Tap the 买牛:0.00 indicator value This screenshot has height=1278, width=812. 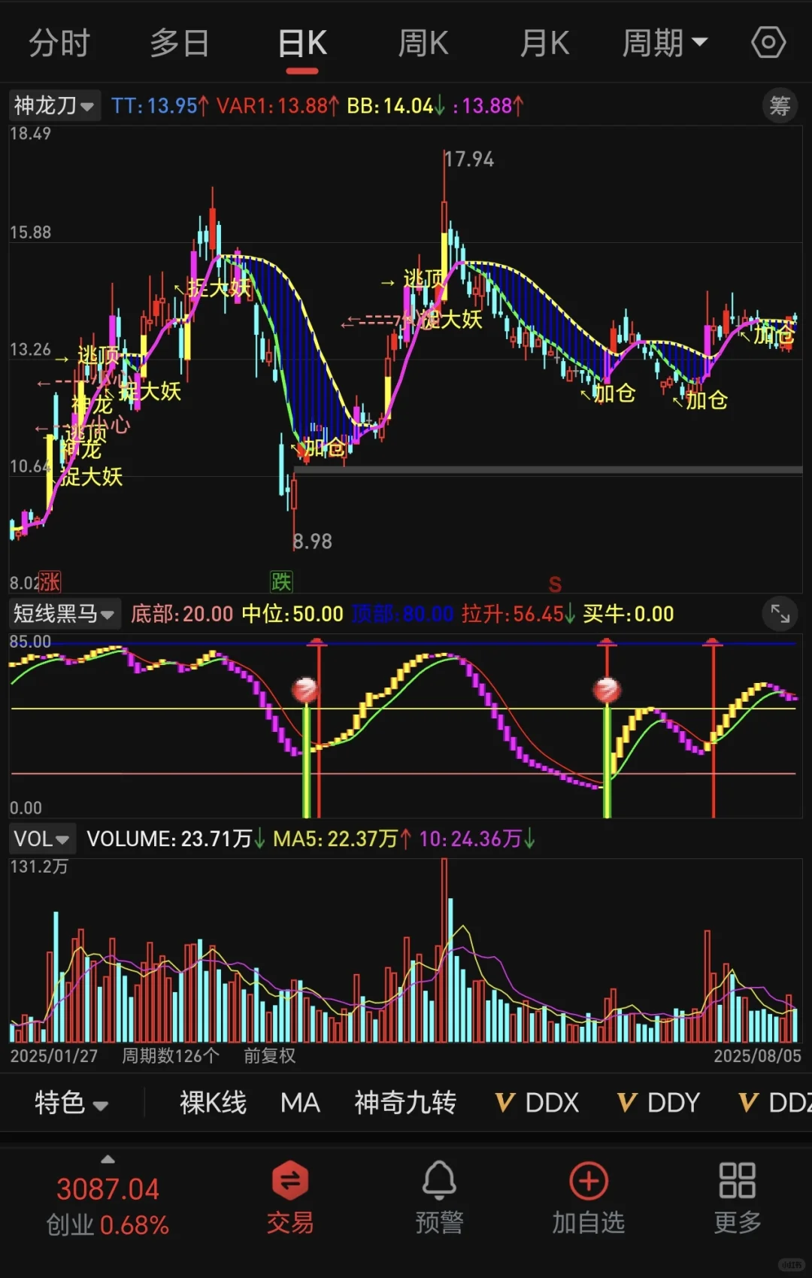[629, 614]
